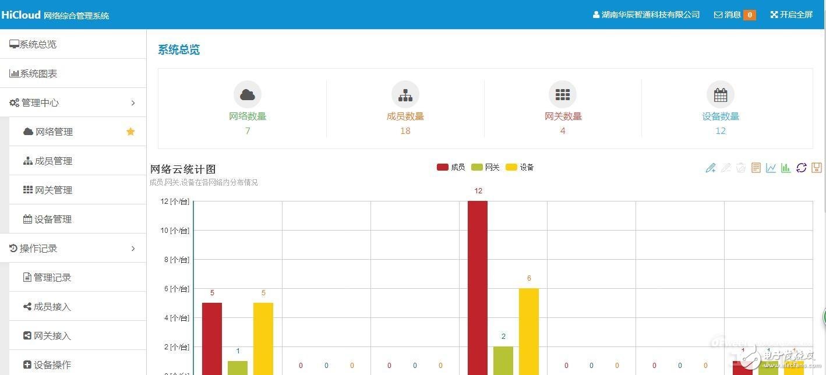826x375 pixels.
Task: Collapse the 管理中心 sidebar section
Action: point(73,102)
